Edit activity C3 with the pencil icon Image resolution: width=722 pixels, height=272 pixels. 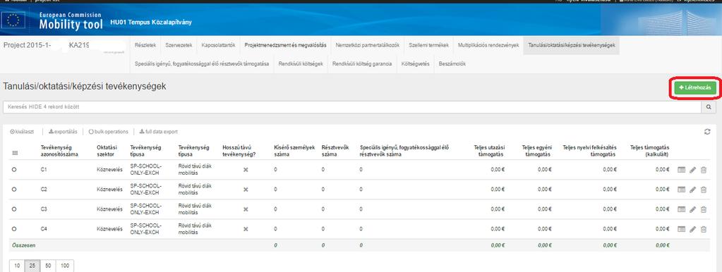692,209
